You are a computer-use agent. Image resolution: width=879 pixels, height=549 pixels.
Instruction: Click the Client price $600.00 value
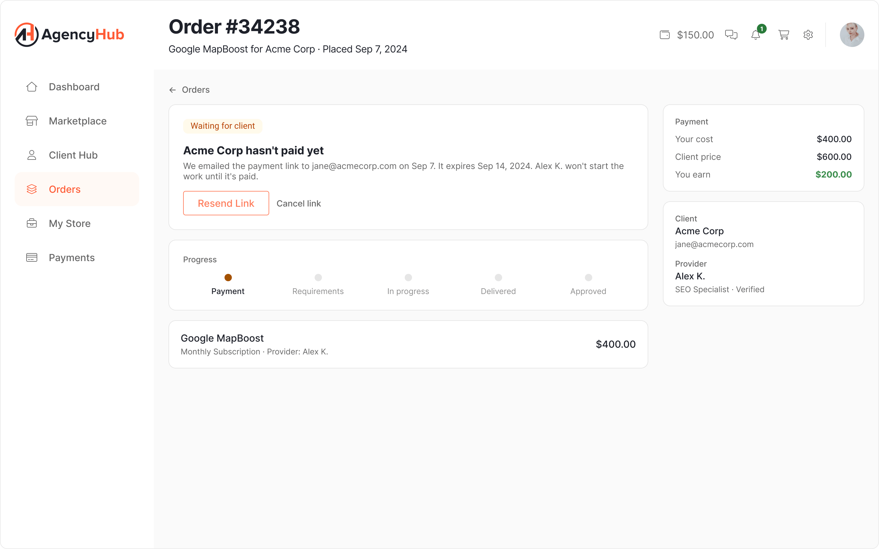(x=834, y=156)
